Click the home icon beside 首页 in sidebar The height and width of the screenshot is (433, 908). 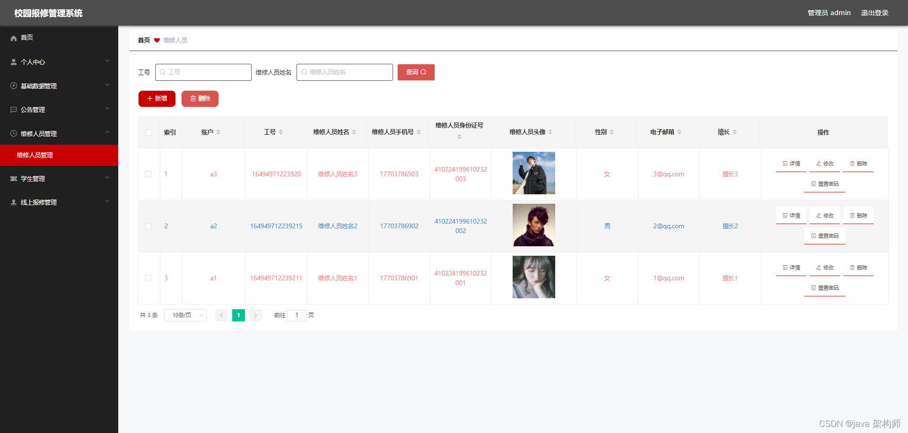point(14,38)
